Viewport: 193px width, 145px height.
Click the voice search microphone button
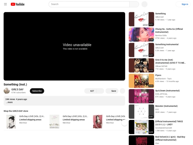click(144, 4)
